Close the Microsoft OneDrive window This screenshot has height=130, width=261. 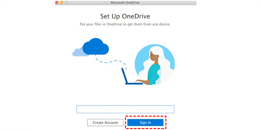pos(57,3)
